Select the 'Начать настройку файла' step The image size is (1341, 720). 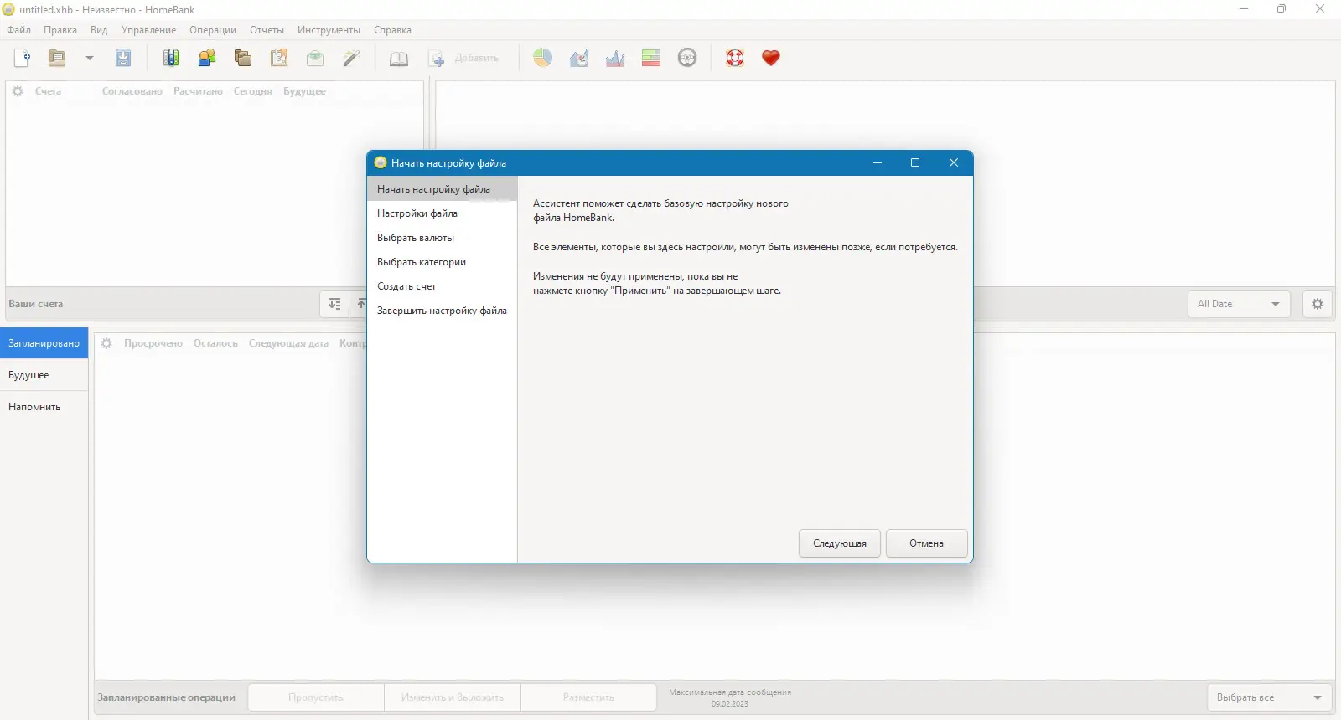pos(443,189)
